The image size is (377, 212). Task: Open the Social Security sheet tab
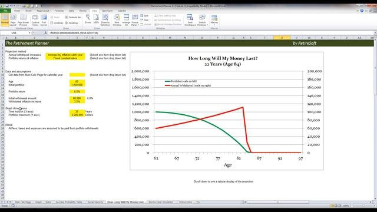(x=95, y=202)
